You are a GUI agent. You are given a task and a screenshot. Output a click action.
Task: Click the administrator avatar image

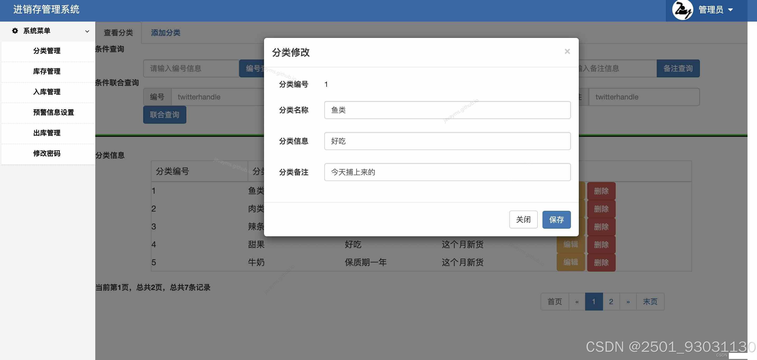pos(682,10)
